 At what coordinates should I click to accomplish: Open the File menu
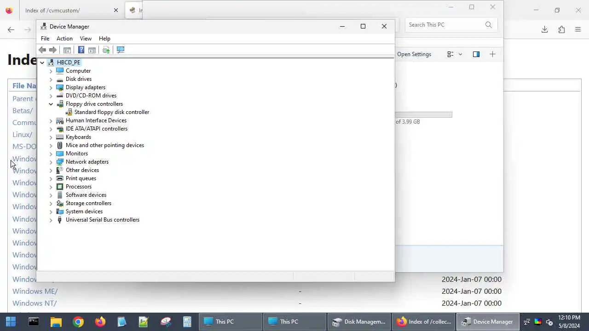click(45, 39)
